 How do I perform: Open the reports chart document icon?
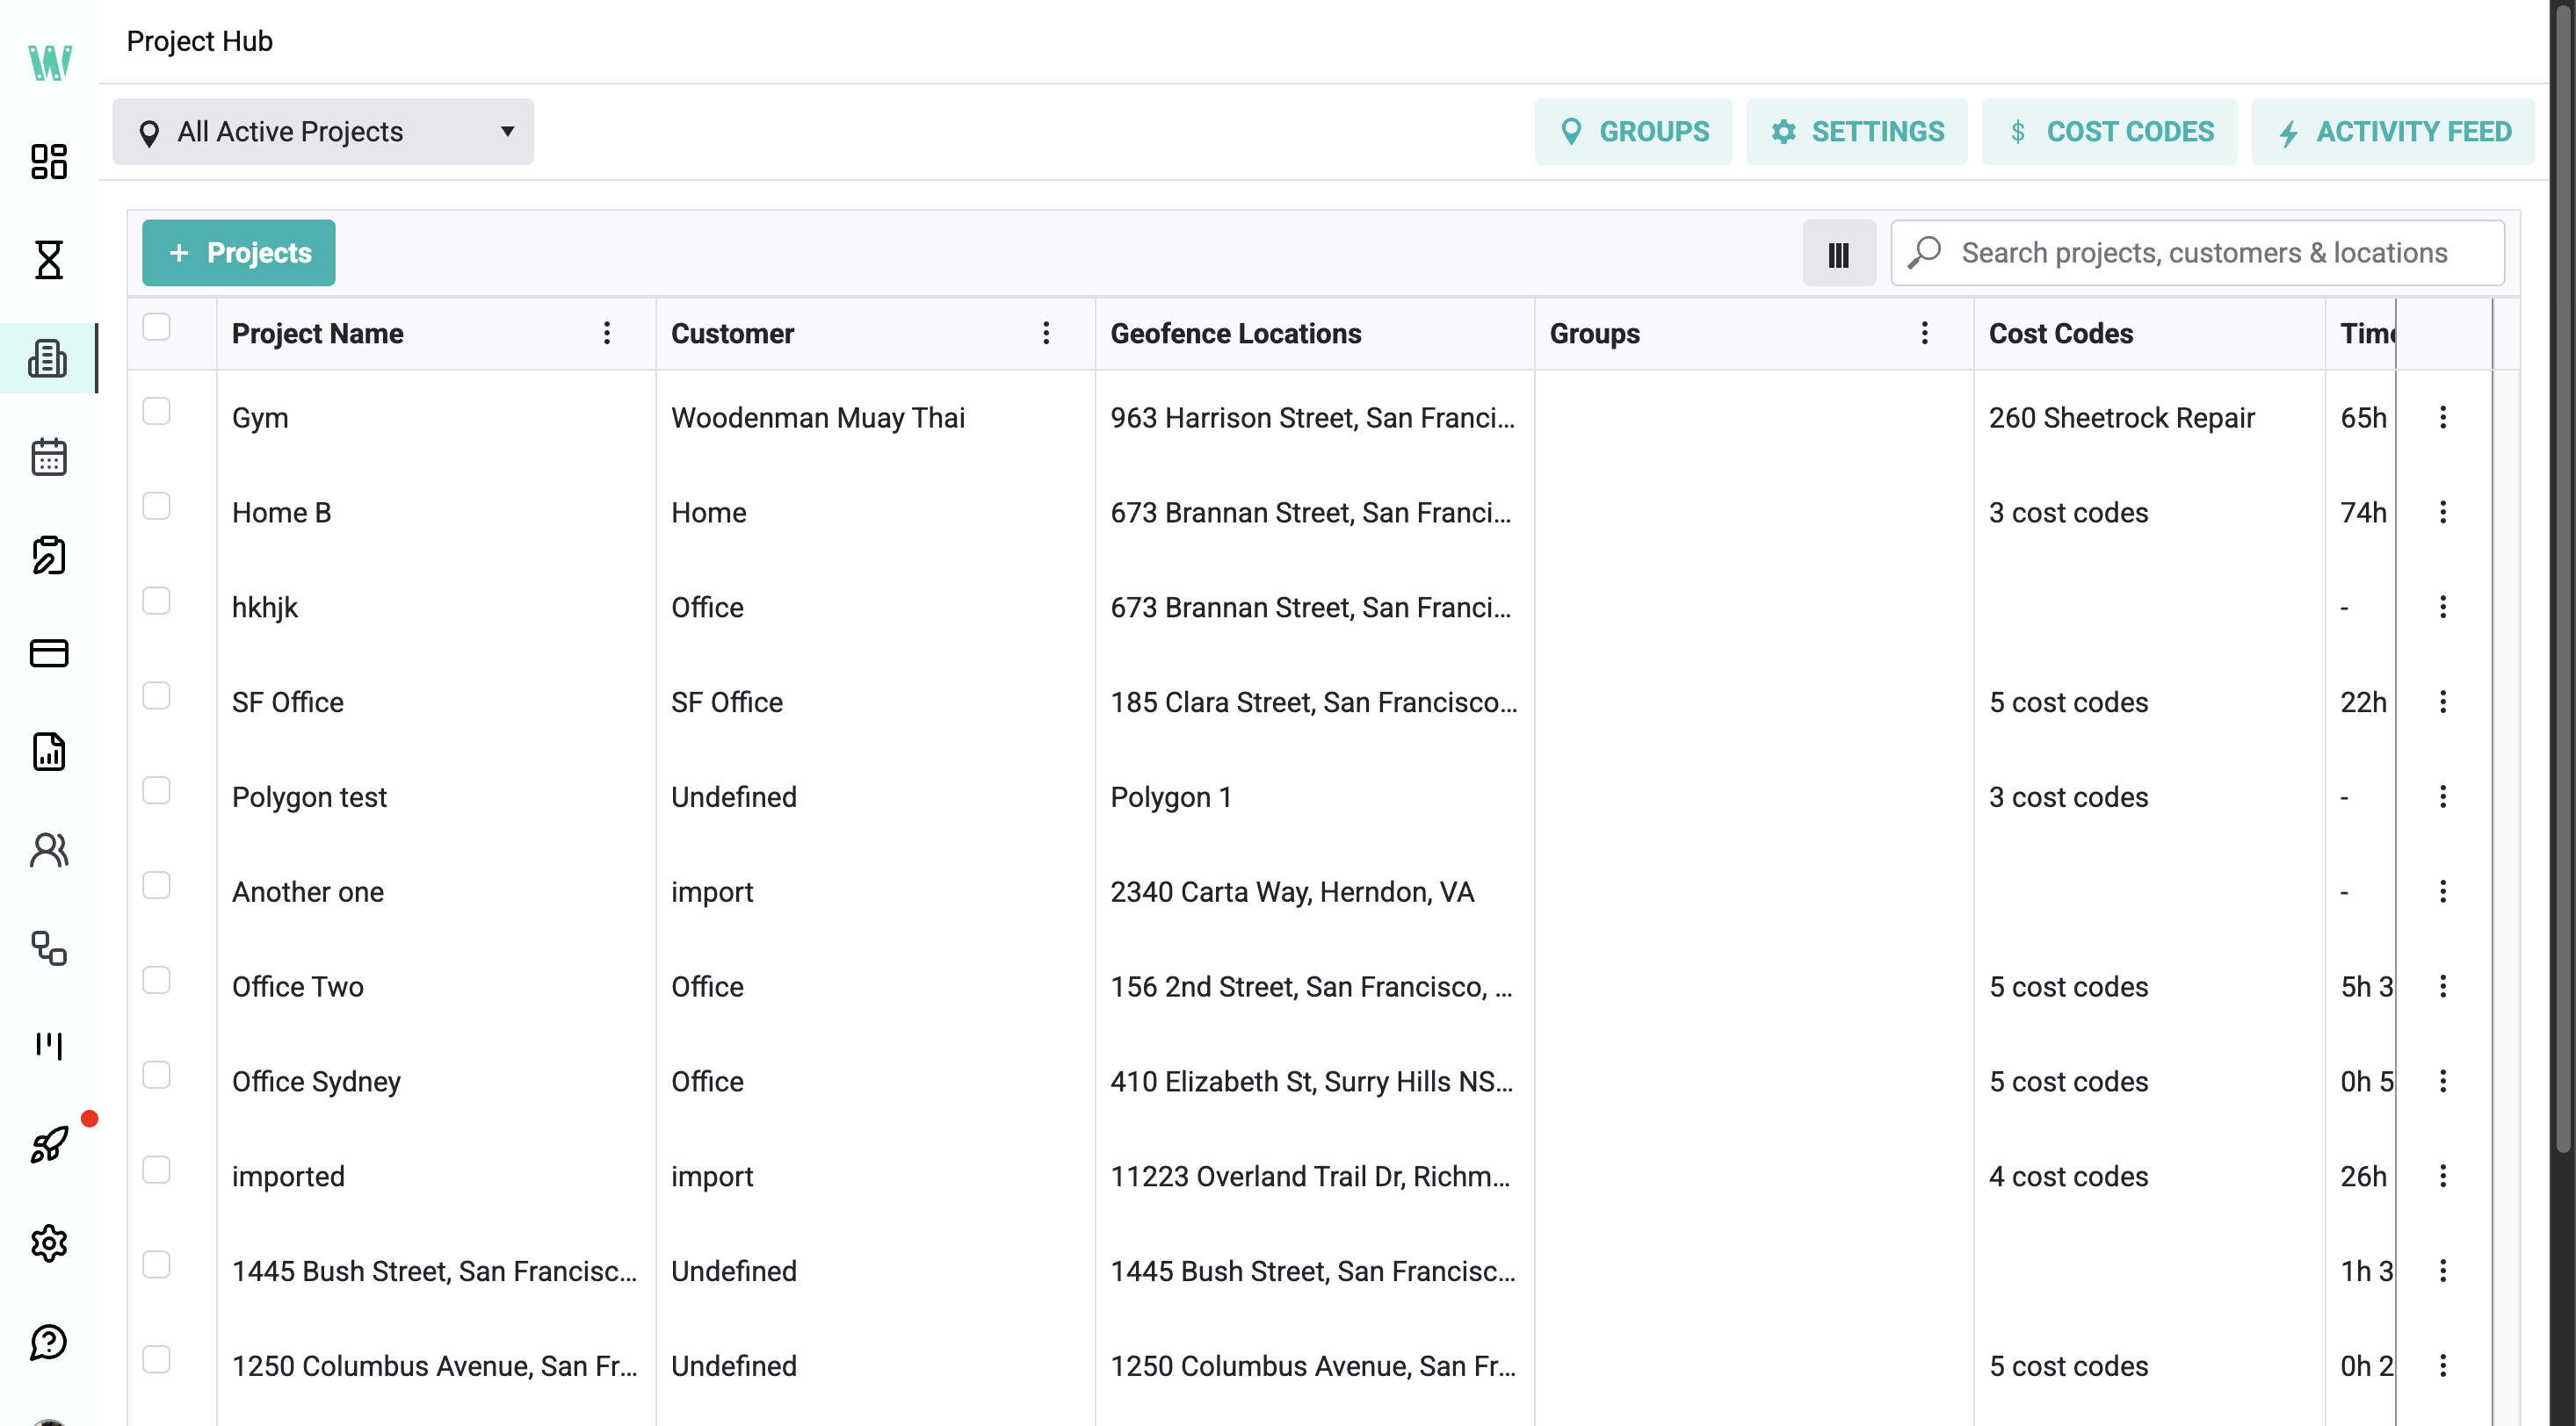tap(48, 752)
